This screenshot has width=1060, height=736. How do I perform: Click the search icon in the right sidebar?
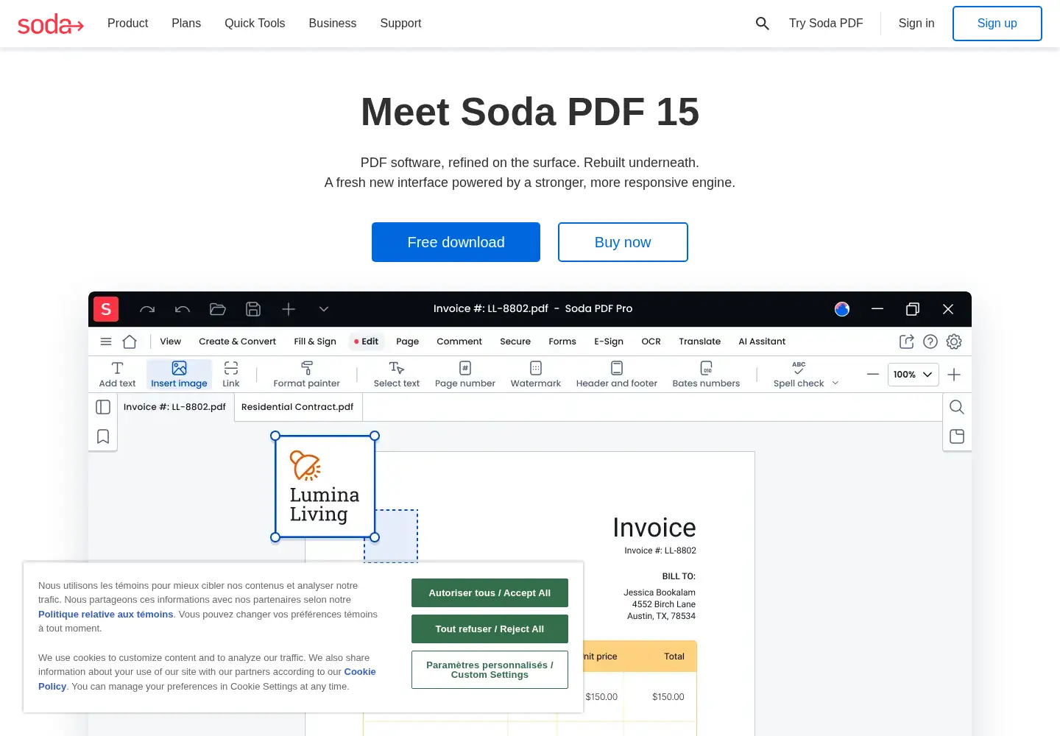click(957, 407)
